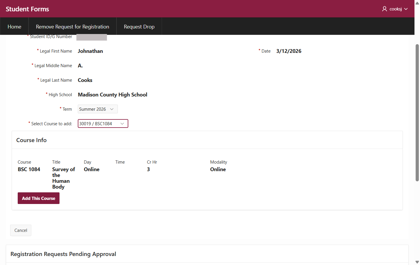
Task: Click the Legal Last Name label
Action: [56, 80]
